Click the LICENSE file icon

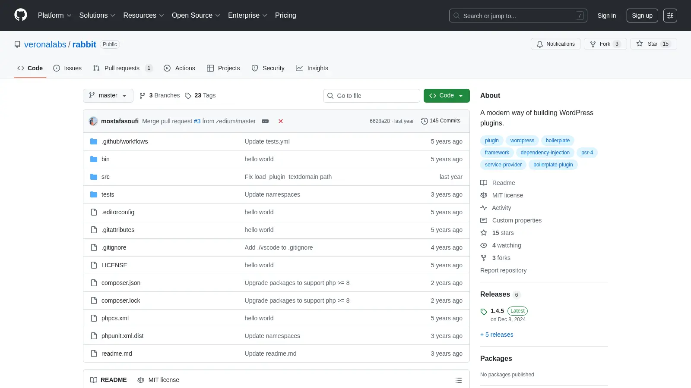pyautogui.click(x=94, y=265)
